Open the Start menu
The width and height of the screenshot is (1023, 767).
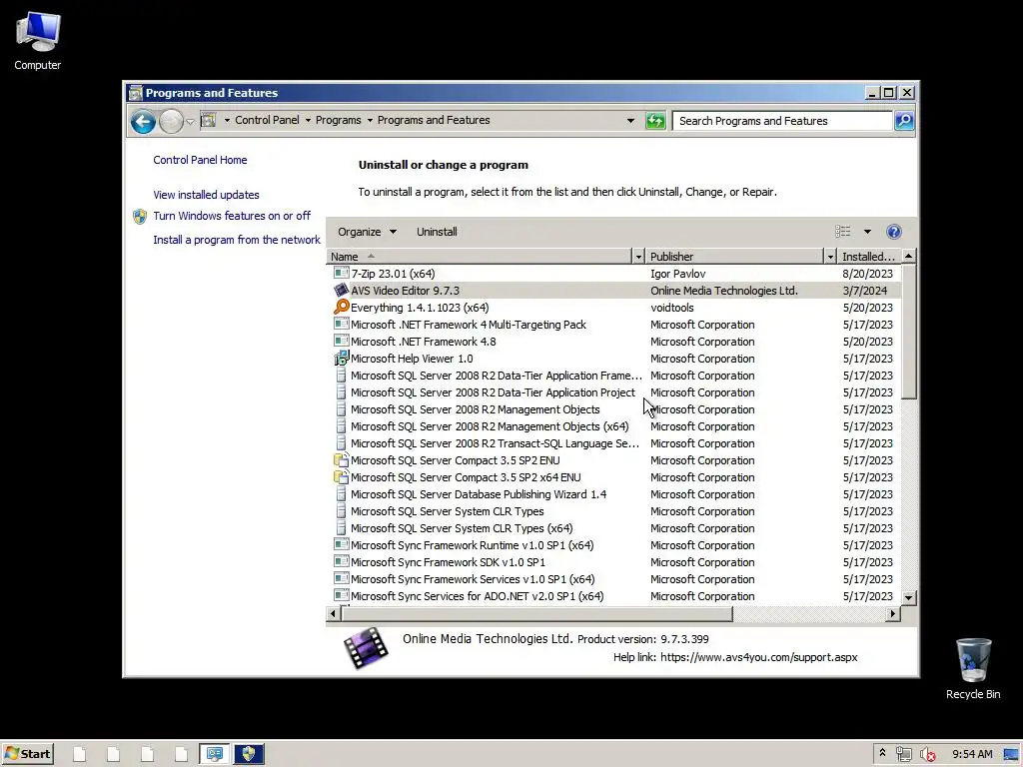(x=27, y=754)
